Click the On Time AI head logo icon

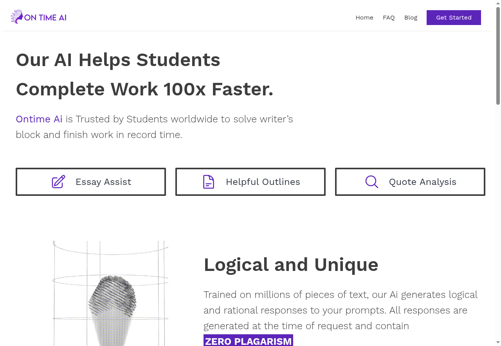click(17, 17)
